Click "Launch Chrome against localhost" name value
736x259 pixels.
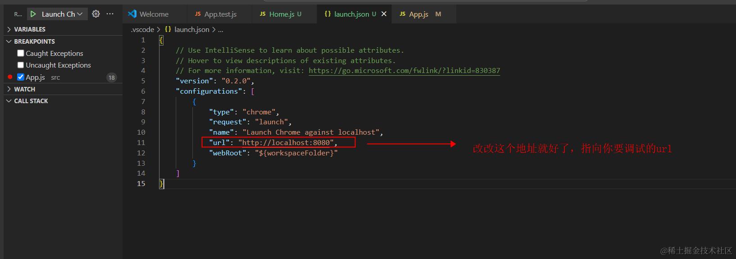pos(311,132)
